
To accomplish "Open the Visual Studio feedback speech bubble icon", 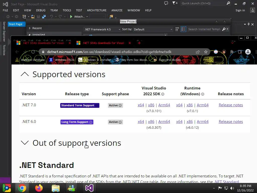I will click(x=166, y=3).
